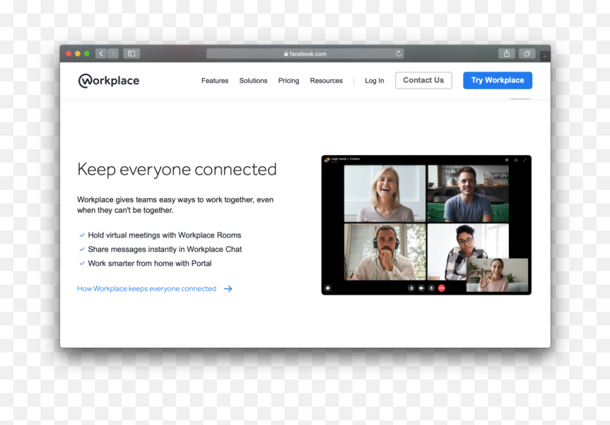Screen dimensions: 610x425
Task: Click the yellow minimize window button
Action: (x=78, y=54)
